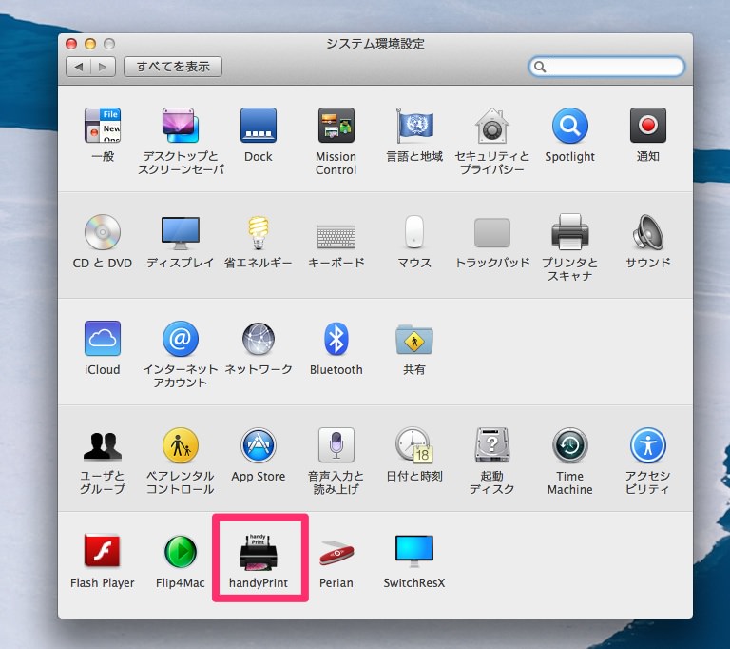Open 省エネルギー (Energy Saver) pane
Image resolution: width=730 pixels, height=649 pixels.
pos(259,232)
